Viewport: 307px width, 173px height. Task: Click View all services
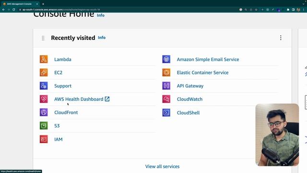click(x=162, y=166)
